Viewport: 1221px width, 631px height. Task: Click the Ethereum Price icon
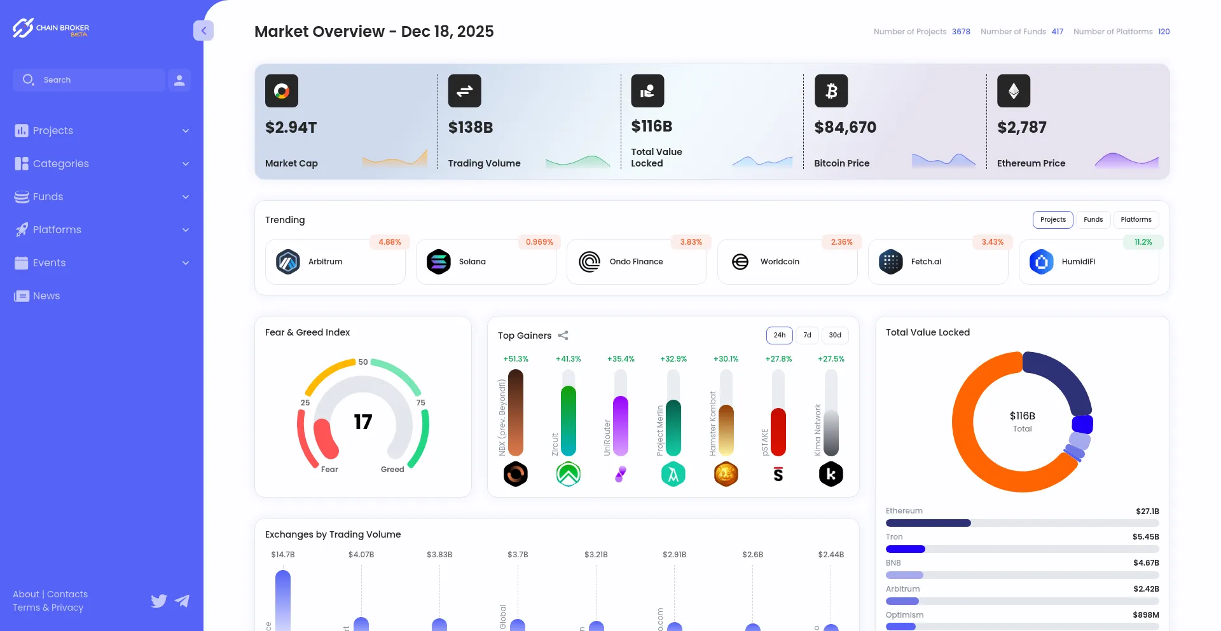point(1012,91)
